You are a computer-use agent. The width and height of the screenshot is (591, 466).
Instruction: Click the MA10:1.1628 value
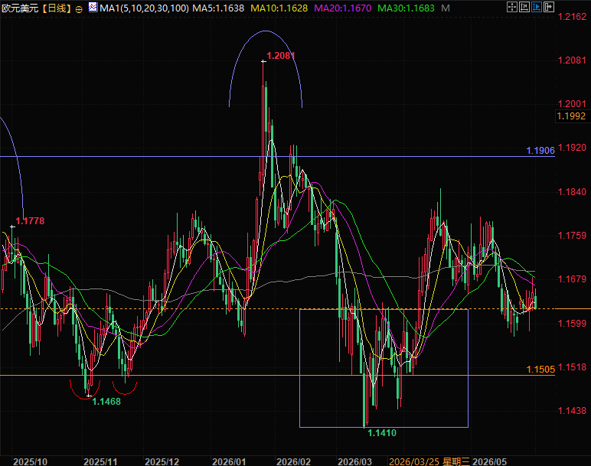[279, 8]
